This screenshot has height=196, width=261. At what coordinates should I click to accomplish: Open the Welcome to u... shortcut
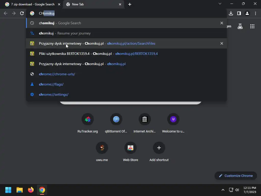click(x=173, y=123)
